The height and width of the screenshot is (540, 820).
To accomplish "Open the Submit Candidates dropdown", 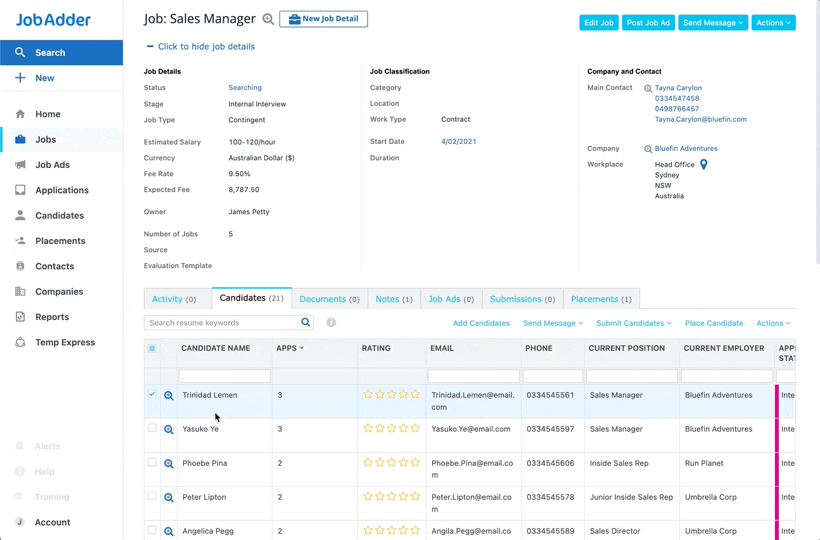I will [634, 323].
